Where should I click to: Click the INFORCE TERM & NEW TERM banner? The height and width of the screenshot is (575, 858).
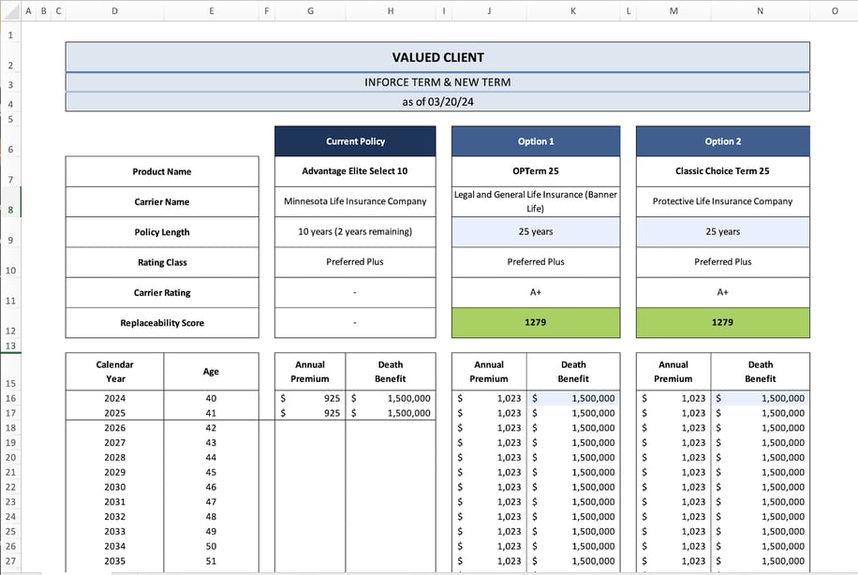pos(436,81)
